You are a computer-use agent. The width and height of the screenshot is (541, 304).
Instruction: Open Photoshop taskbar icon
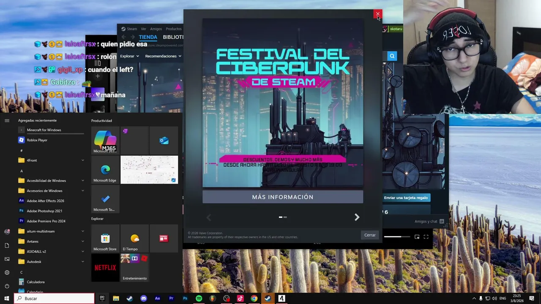coord(185,299)
